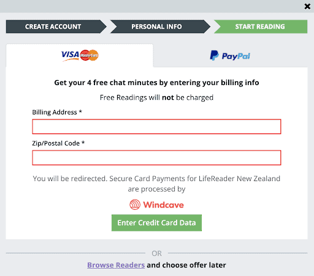Click the free chat minutes heading
The width and height of the screenshot is (314, 276).
point(156,83)
